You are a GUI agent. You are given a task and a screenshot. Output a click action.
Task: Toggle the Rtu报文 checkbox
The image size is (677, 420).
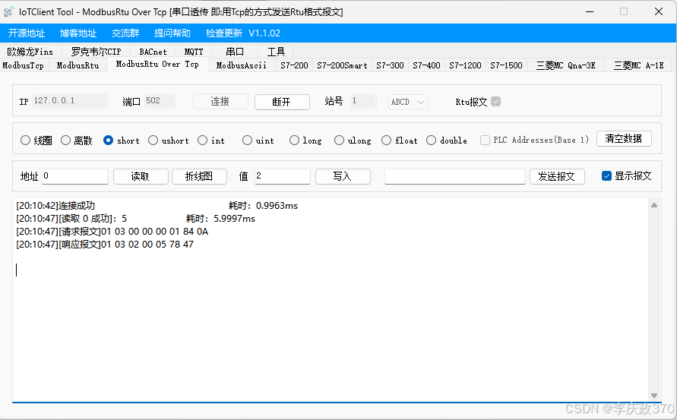click(495, 102)
